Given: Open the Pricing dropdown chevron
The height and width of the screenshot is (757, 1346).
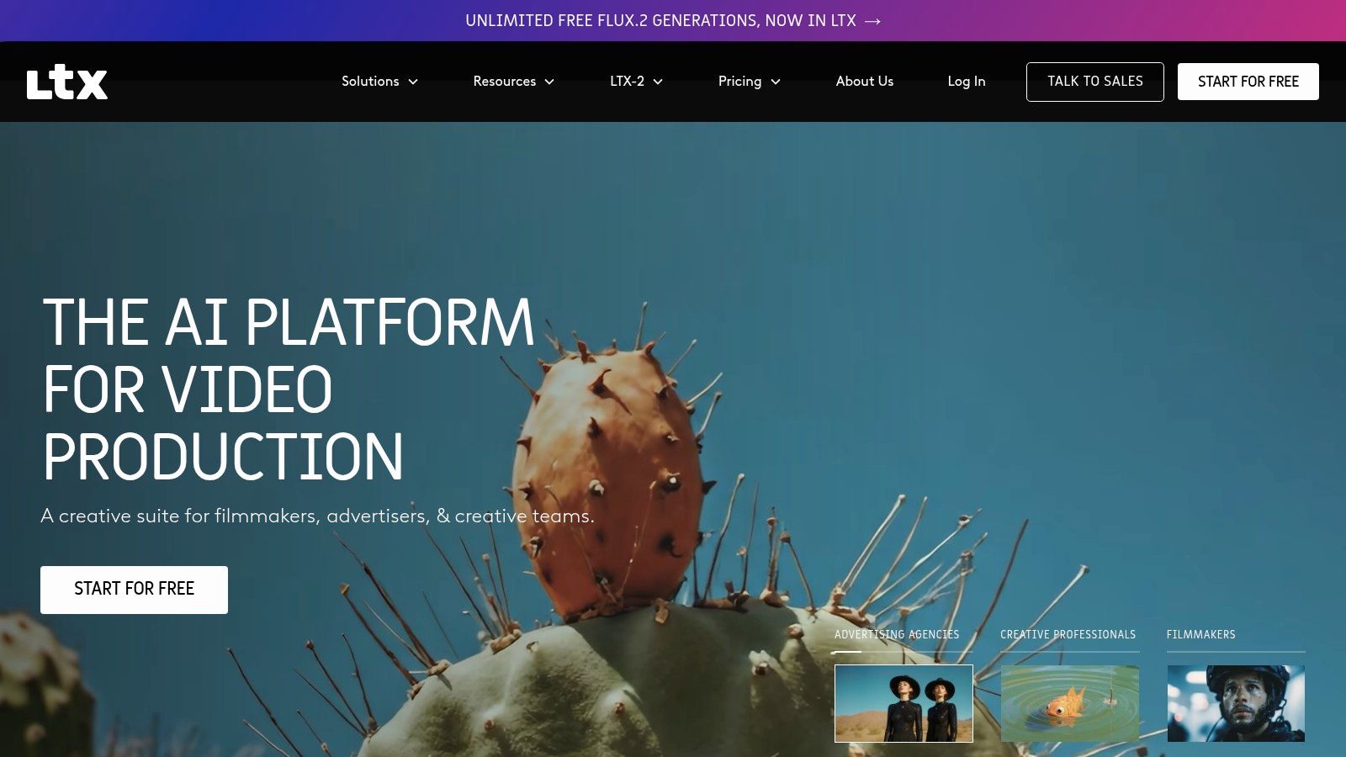Looking at the screenshot, I should (776, 82).
